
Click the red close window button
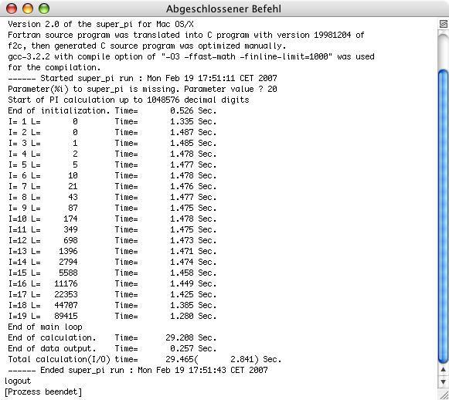[12, 8]
